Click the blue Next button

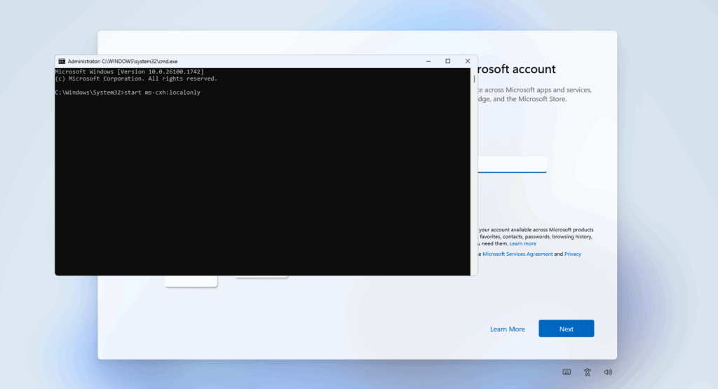click(x=566, y=329)
